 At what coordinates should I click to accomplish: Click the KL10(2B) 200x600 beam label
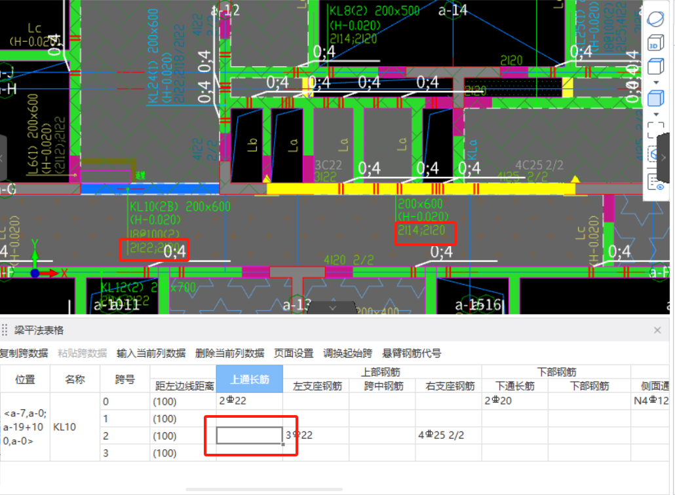point(180,207)
